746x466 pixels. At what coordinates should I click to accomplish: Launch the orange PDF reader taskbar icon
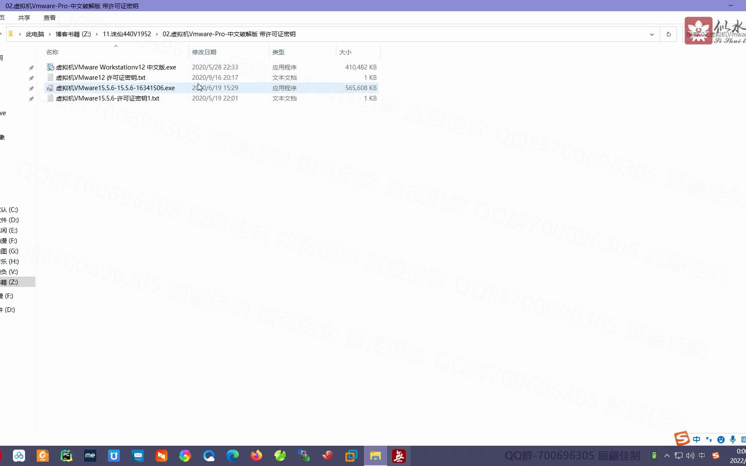(43, 456)
